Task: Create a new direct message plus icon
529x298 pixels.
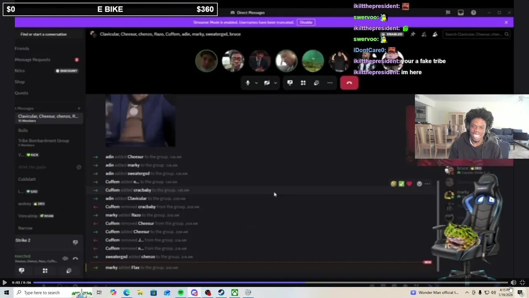Action: [x=79, y=108]
